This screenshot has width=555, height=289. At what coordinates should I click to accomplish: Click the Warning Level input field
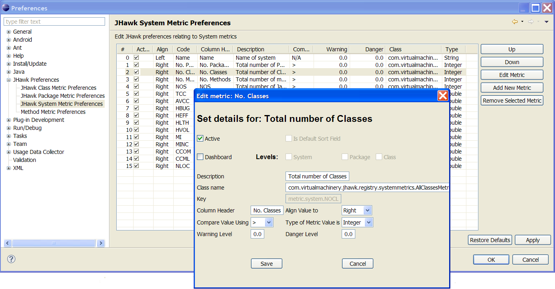(x=257, y=234)
